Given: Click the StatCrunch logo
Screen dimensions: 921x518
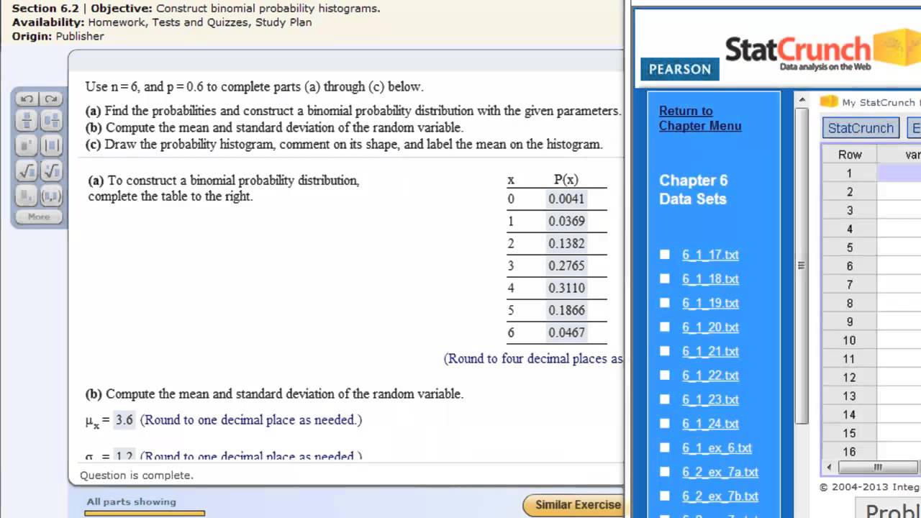Looking at the screenshot, I should click(x=822, y=50).
